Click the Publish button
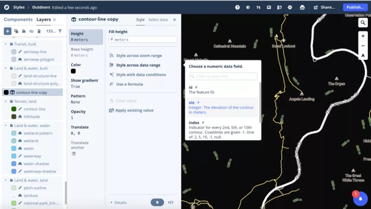 [355, 7]
